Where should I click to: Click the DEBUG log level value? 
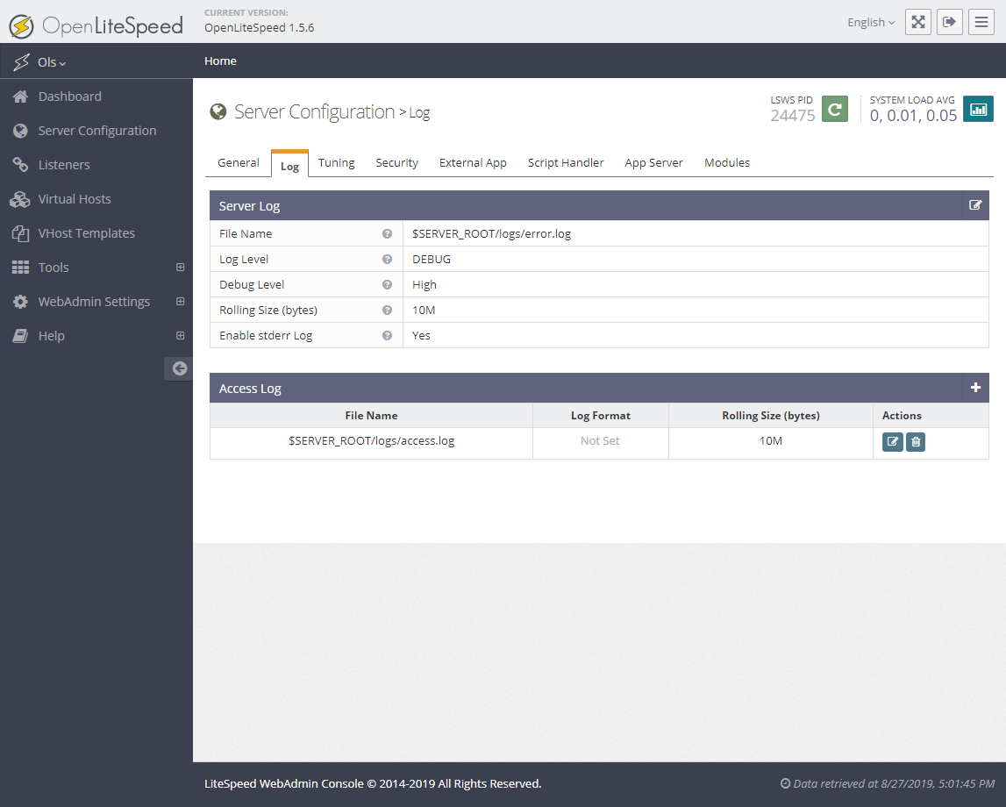[x=432, y=259]
